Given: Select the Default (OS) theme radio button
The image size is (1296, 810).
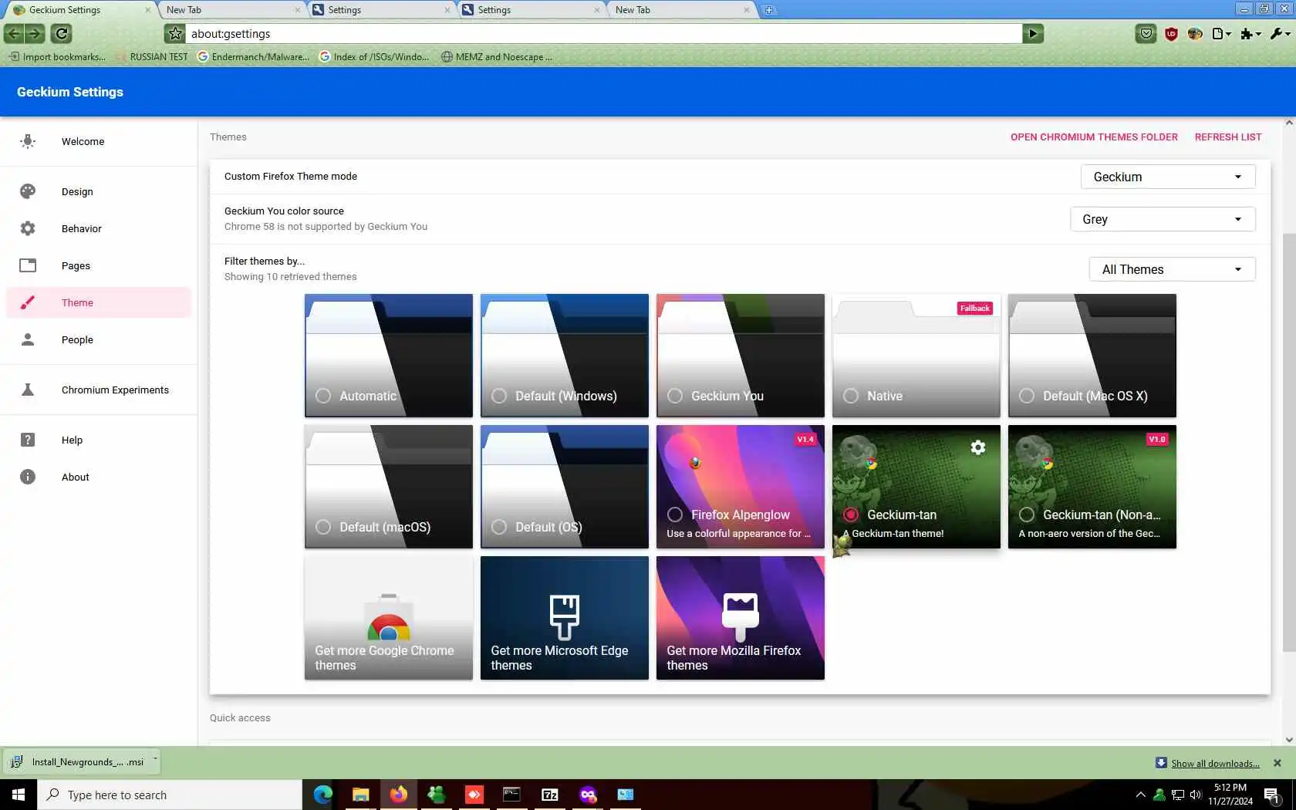Looking at the screenshot, I should coord(499,527).
